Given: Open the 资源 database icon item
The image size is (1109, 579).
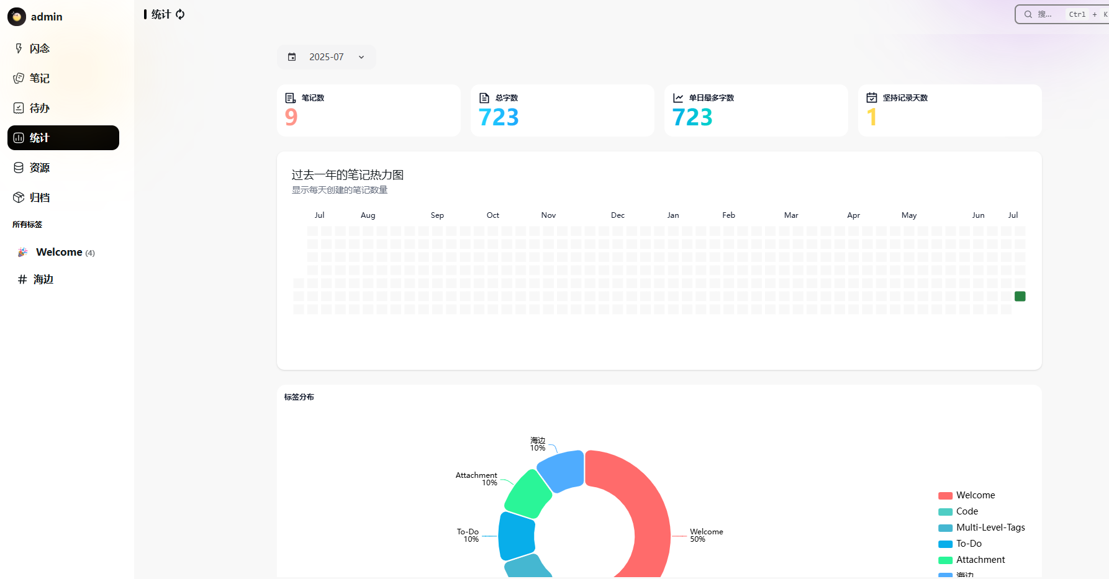Looking at the screenshot, I should point(19,168).
